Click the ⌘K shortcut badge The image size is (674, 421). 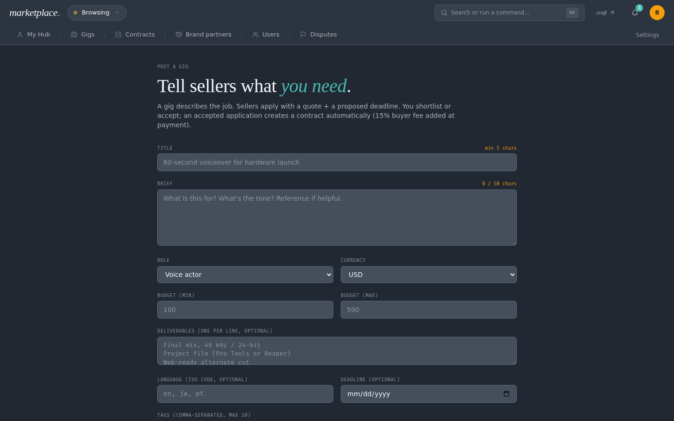(572, 13)
